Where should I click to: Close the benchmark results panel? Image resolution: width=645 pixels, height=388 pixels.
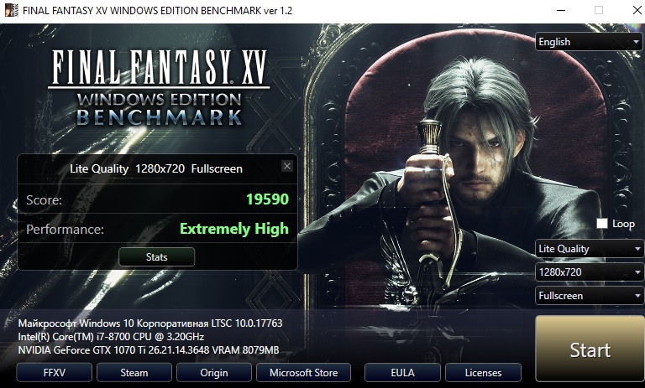coord(287,166)
